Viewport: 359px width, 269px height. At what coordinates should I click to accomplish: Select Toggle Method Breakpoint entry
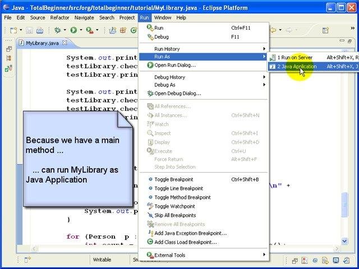[204, 197]
